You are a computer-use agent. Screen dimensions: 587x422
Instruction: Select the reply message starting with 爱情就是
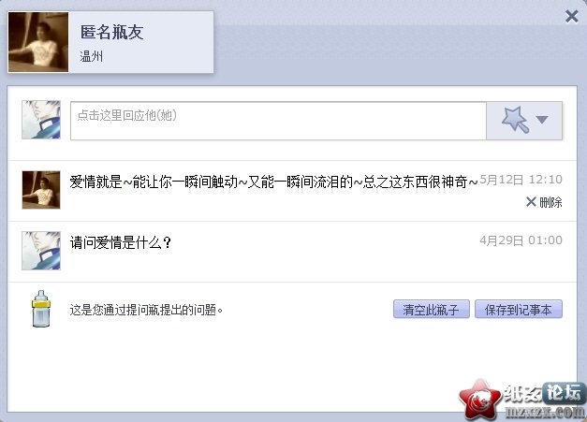coord(273,182)
